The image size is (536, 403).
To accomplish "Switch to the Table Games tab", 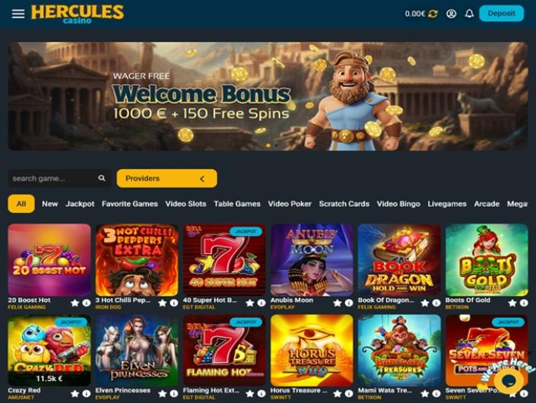I will click(237, 204).
